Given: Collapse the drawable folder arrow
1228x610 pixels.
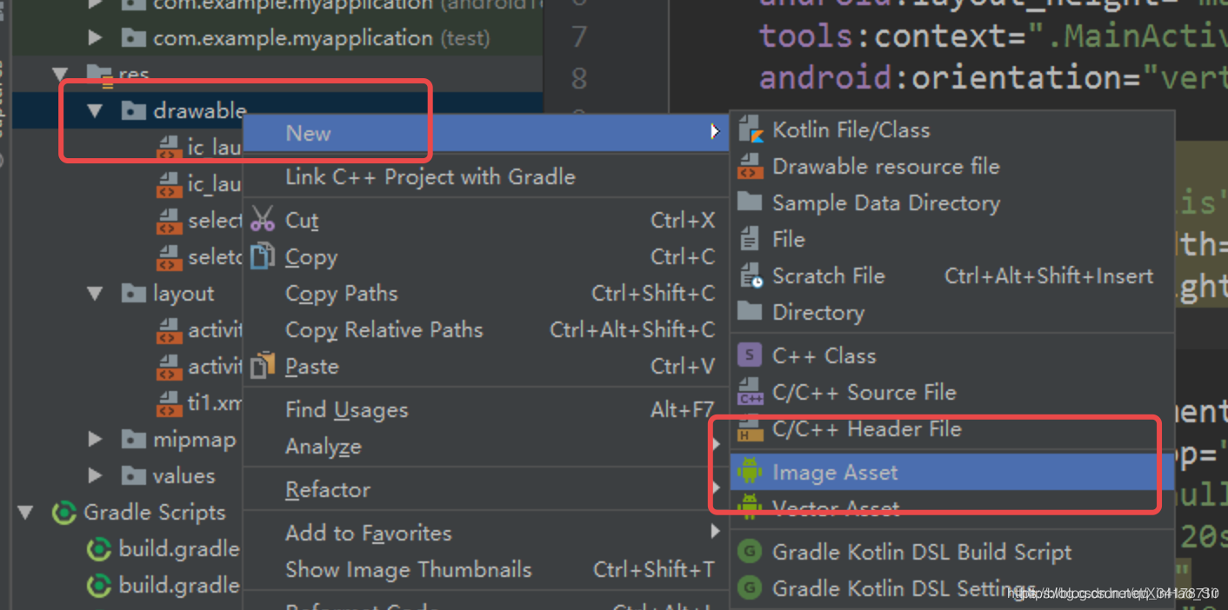Looking at the screenshot, I should point(95,110).
